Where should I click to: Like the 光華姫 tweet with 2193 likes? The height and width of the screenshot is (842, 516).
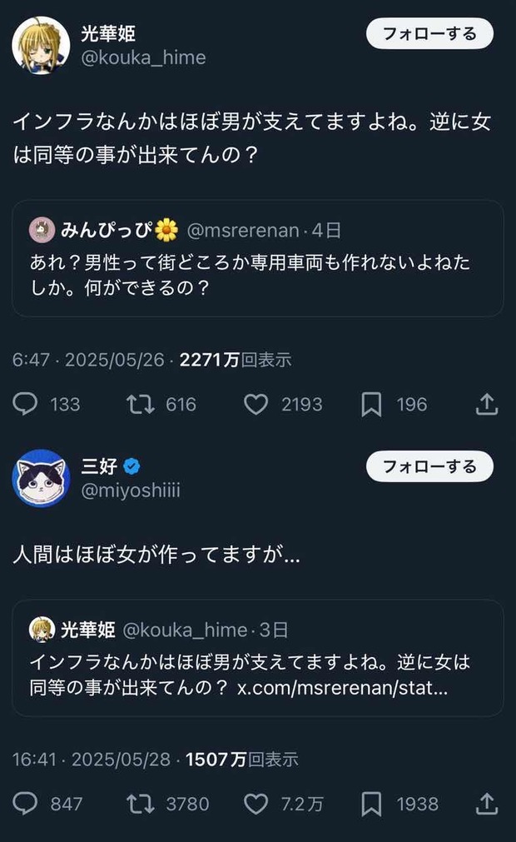point(256,404)
